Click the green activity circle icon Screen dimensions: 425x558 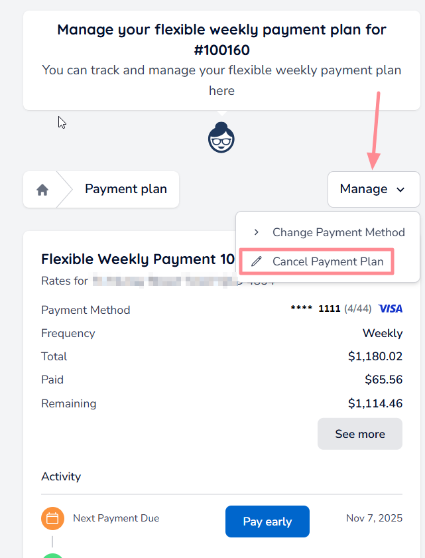click(52, 555)
